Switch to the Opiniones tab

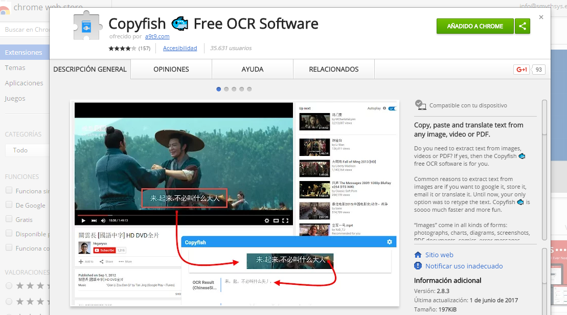point(171,70)
